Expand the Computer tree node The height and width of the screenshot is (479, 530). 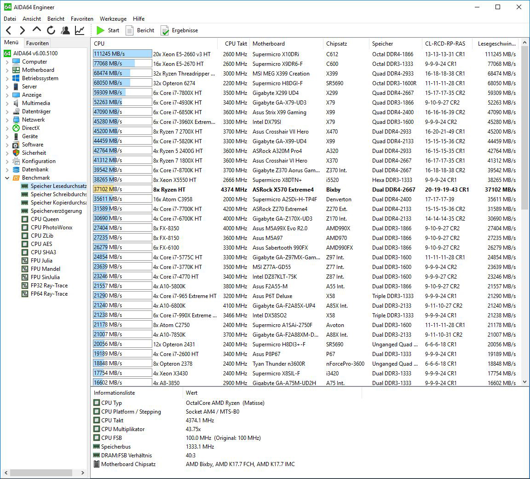tap(7, 62)
